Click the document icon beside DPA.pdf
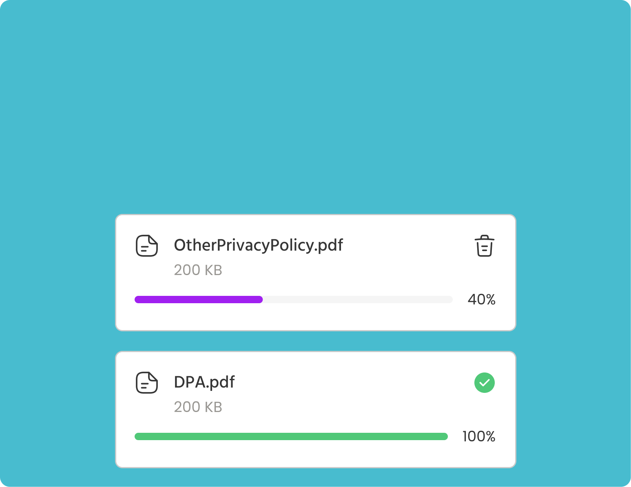The height and width of the screenshot is (487, 631). [147, 382]
